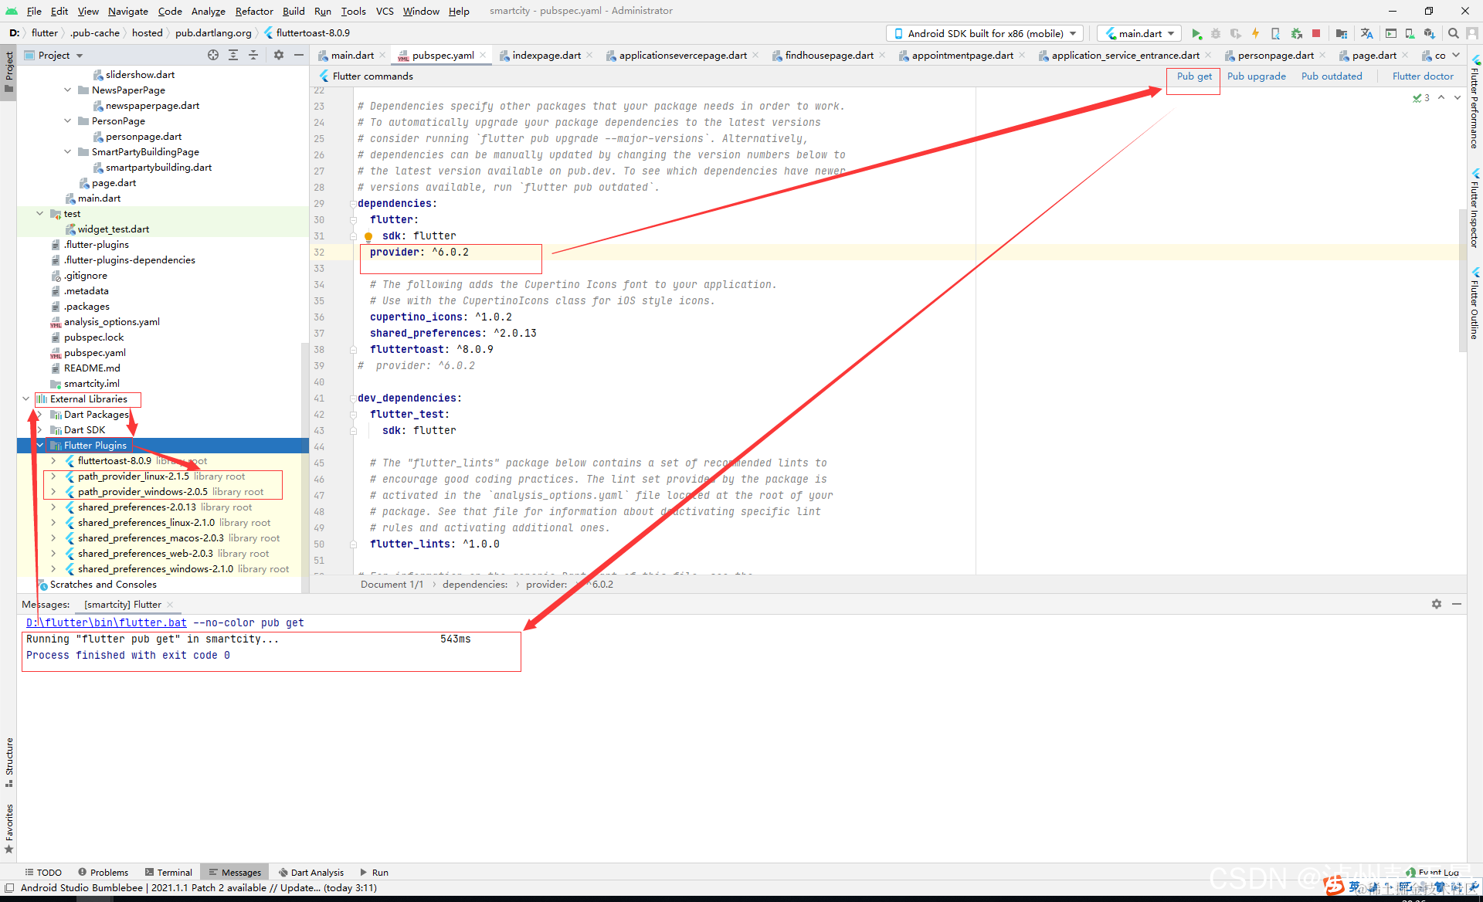Click Select Opened File target icon
Viewport: 1483px width, 902px height.
click(213, 55)
